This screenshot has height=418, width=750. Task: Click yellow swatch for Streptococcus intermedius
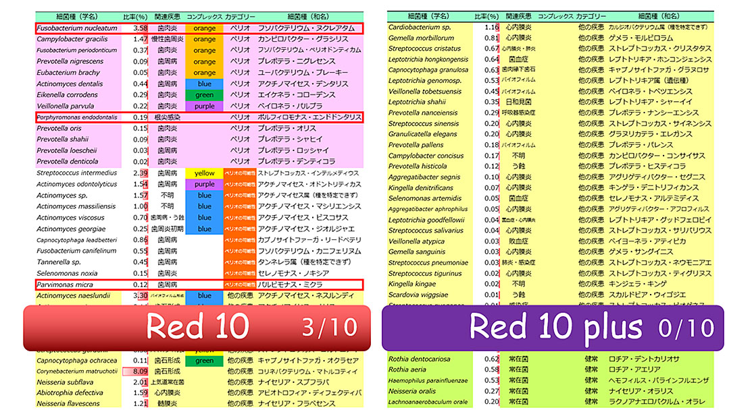point(204,173)
